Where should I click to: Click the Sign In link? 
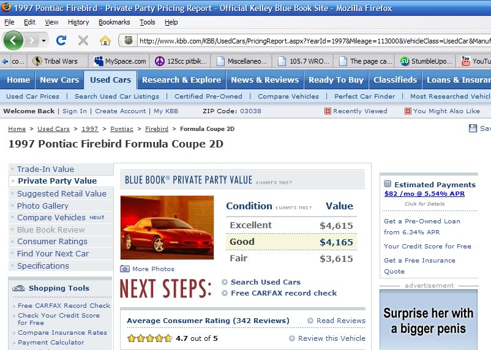pos(75,111)
